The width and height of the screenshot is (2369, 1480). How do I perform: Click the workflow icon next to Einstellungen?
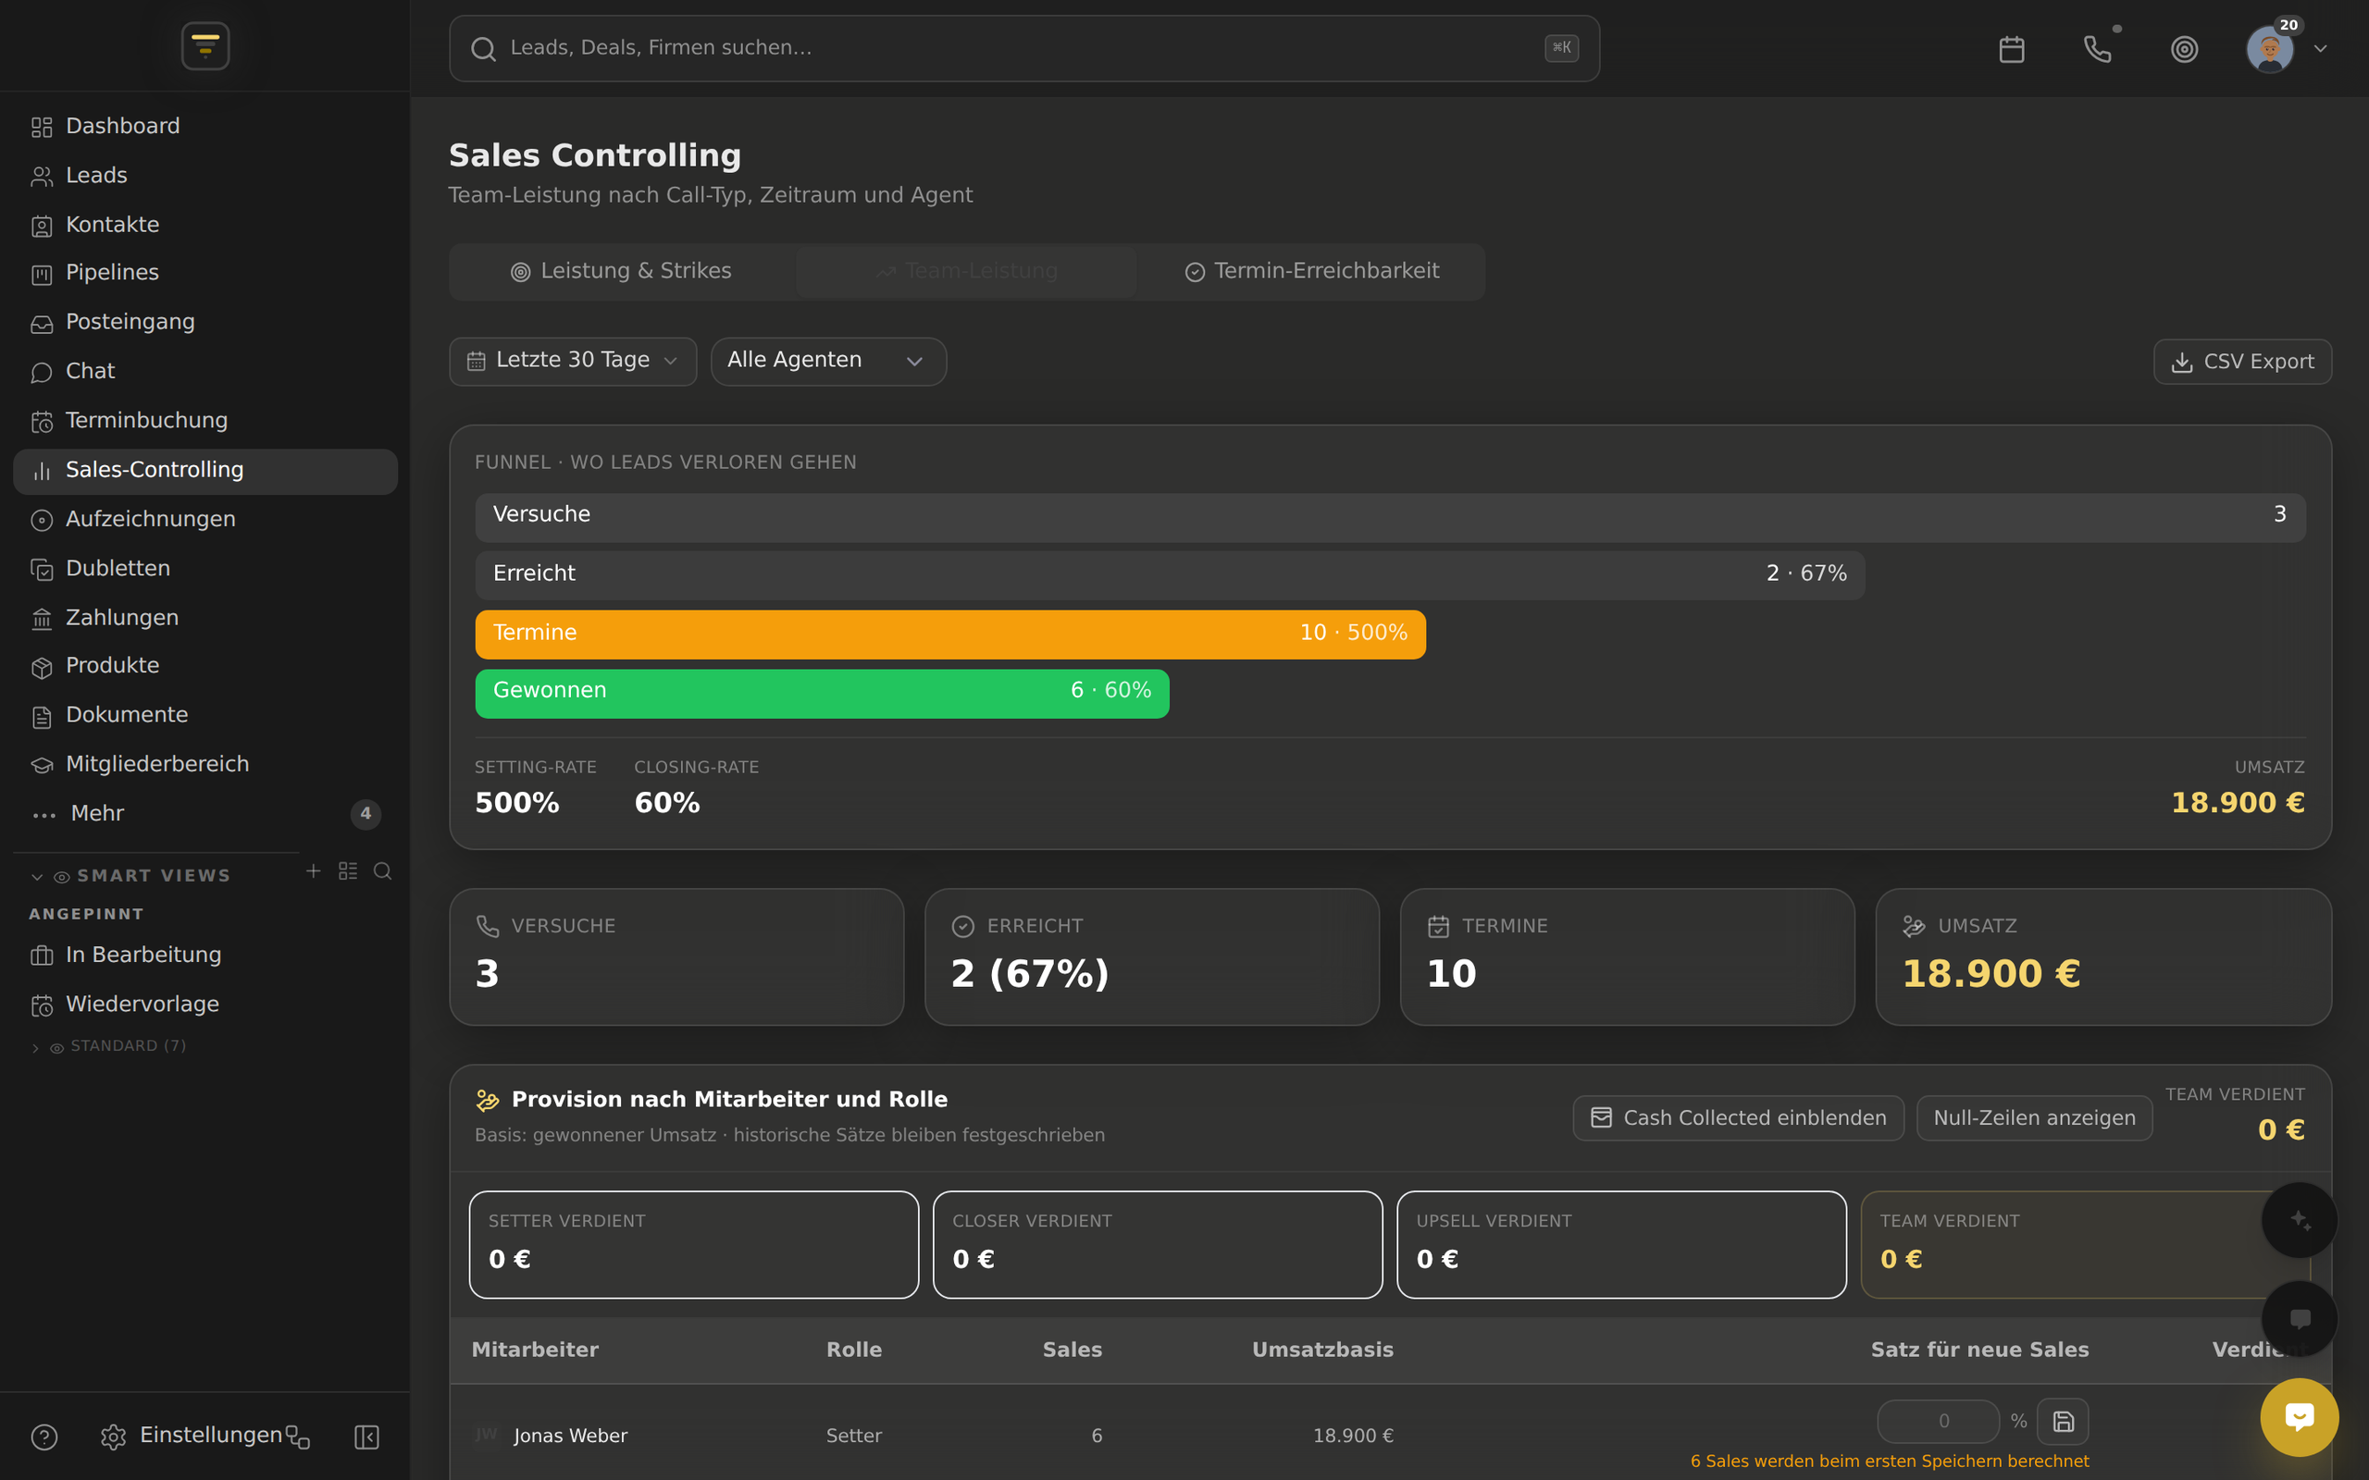[x=298, y=1437]
